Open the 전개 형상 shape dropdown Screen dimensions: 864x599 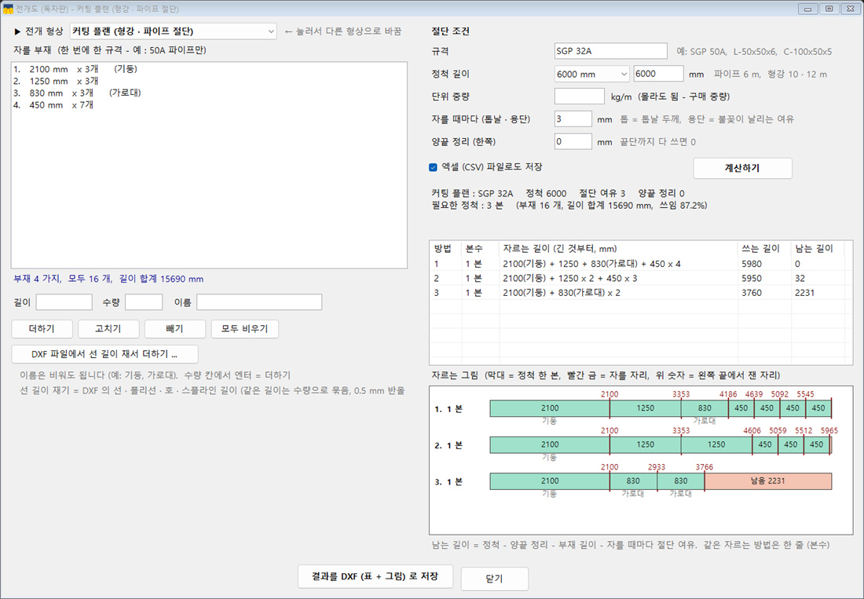(x=173, y=31)
